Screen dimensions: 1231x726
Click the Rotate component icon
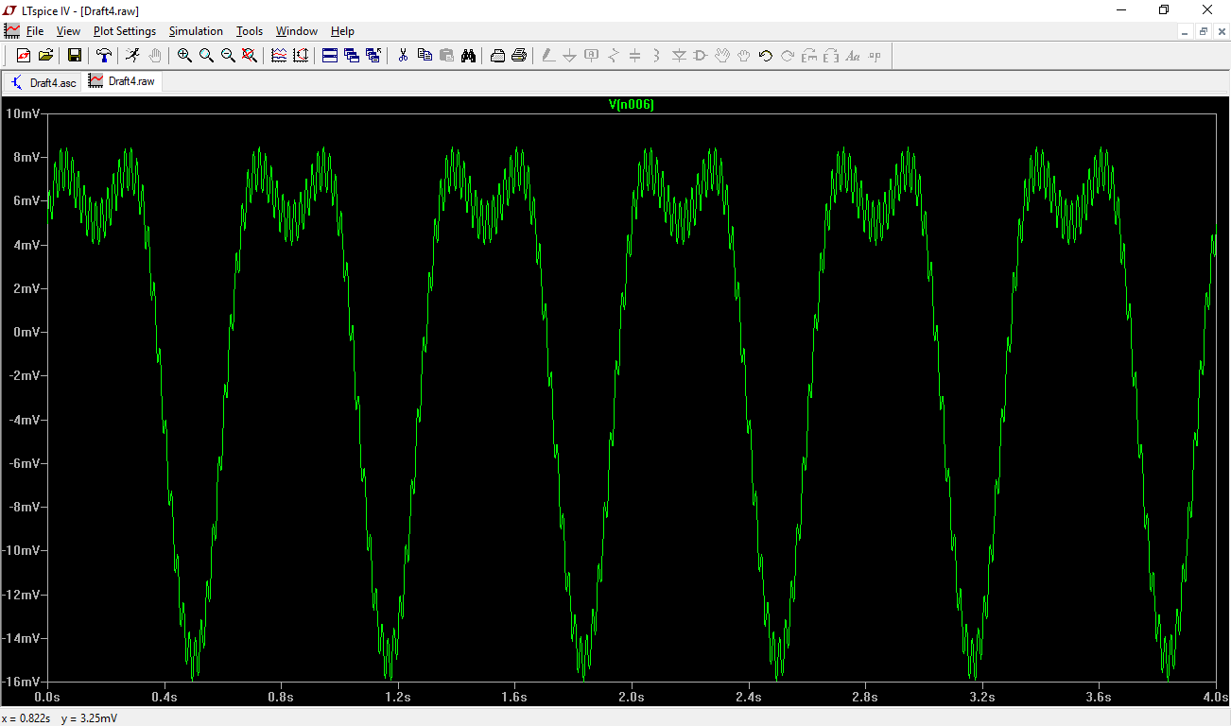(809, 56)
